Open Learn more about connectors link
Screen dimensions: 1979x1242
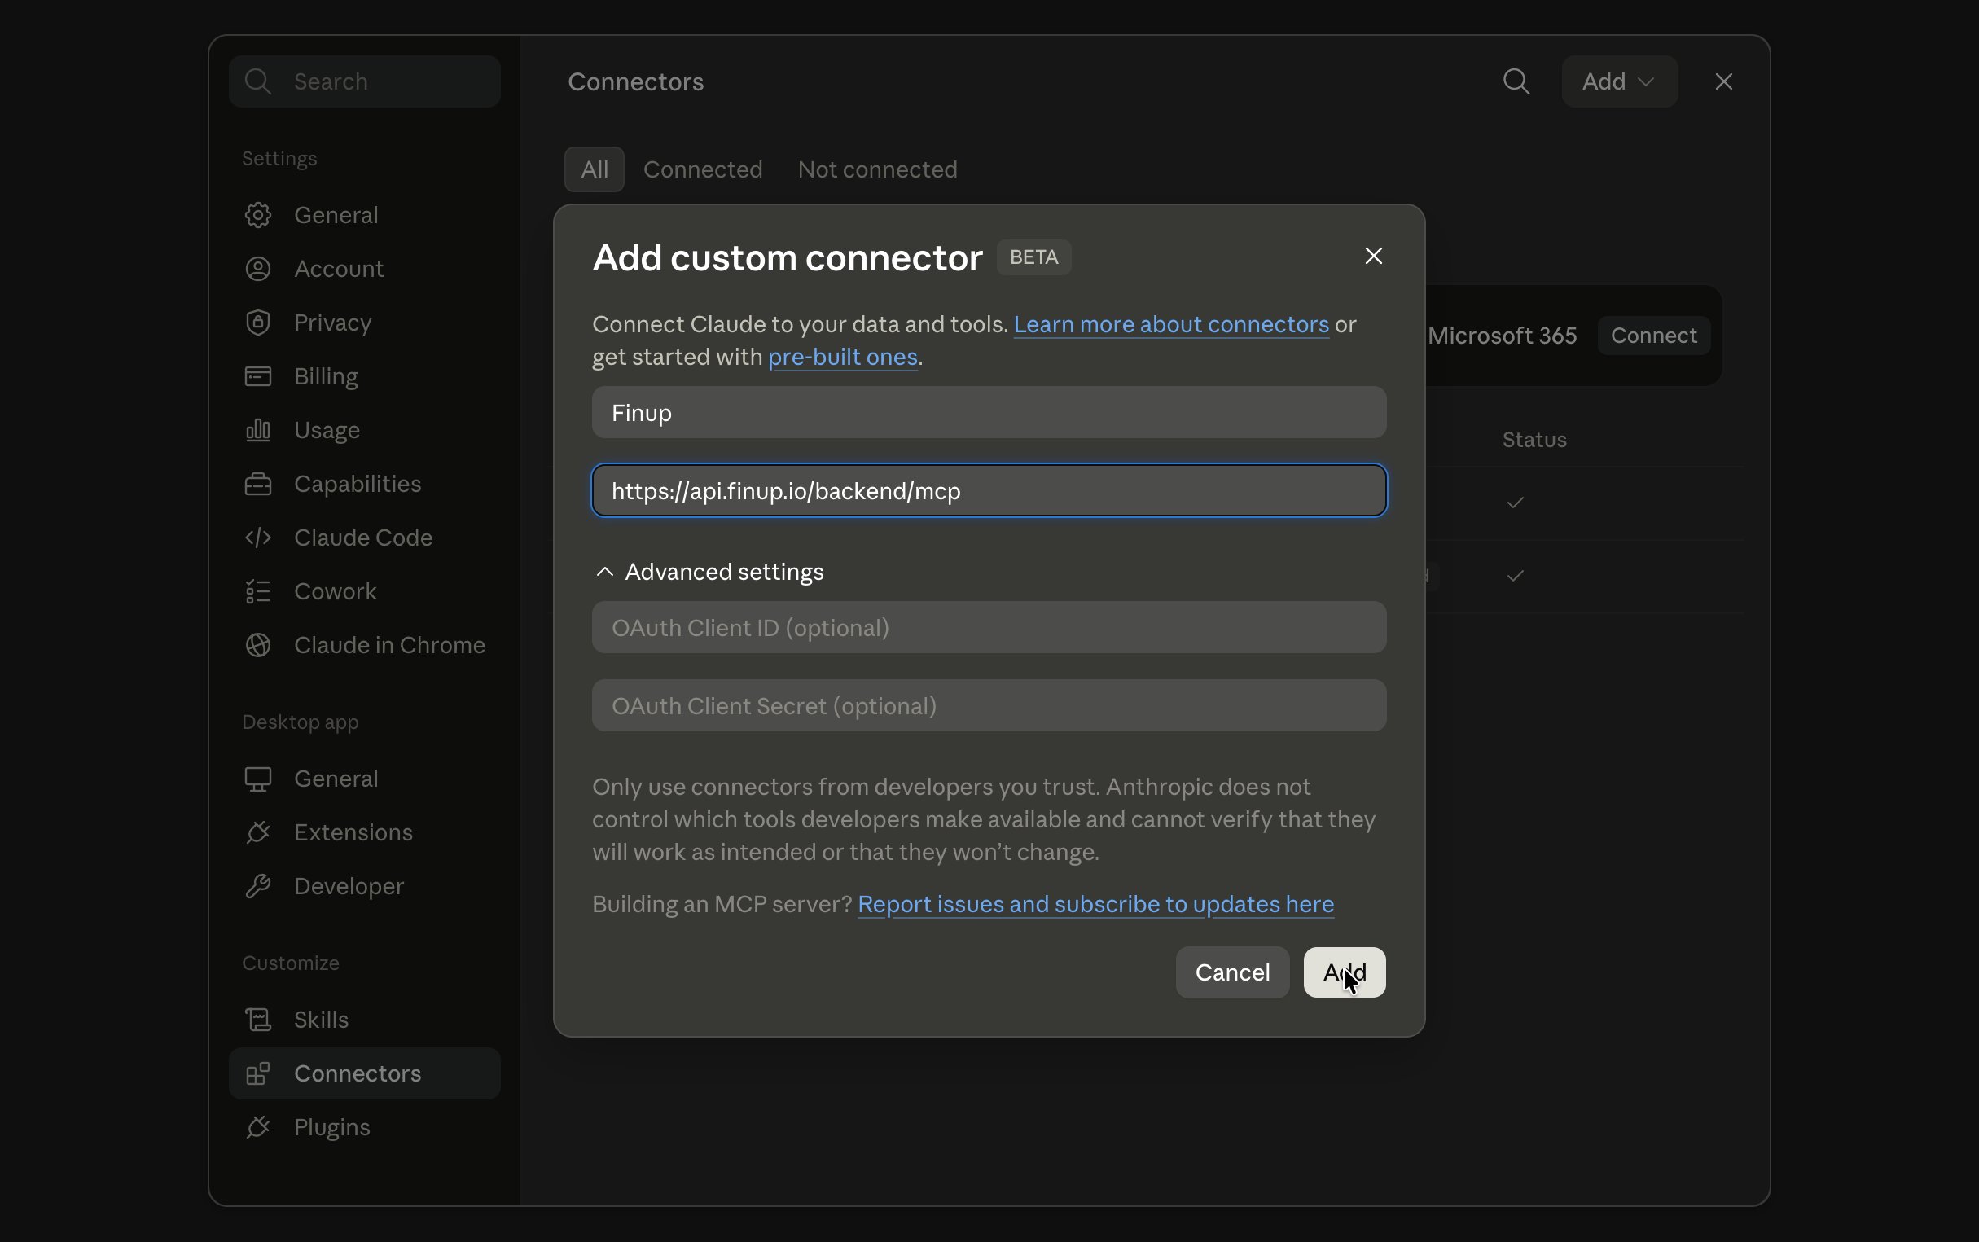1171,324
